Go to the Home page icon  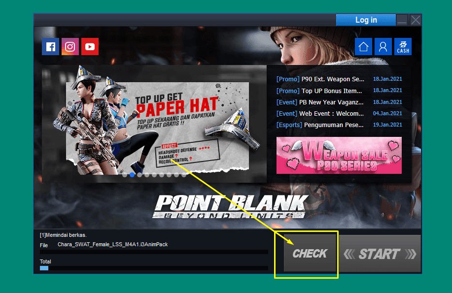tap(363, 46)
